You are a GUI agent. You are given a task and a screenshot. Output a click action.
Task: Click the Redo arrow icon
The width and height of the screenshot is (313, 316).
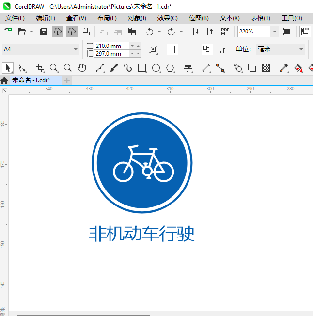click(171, 32)
